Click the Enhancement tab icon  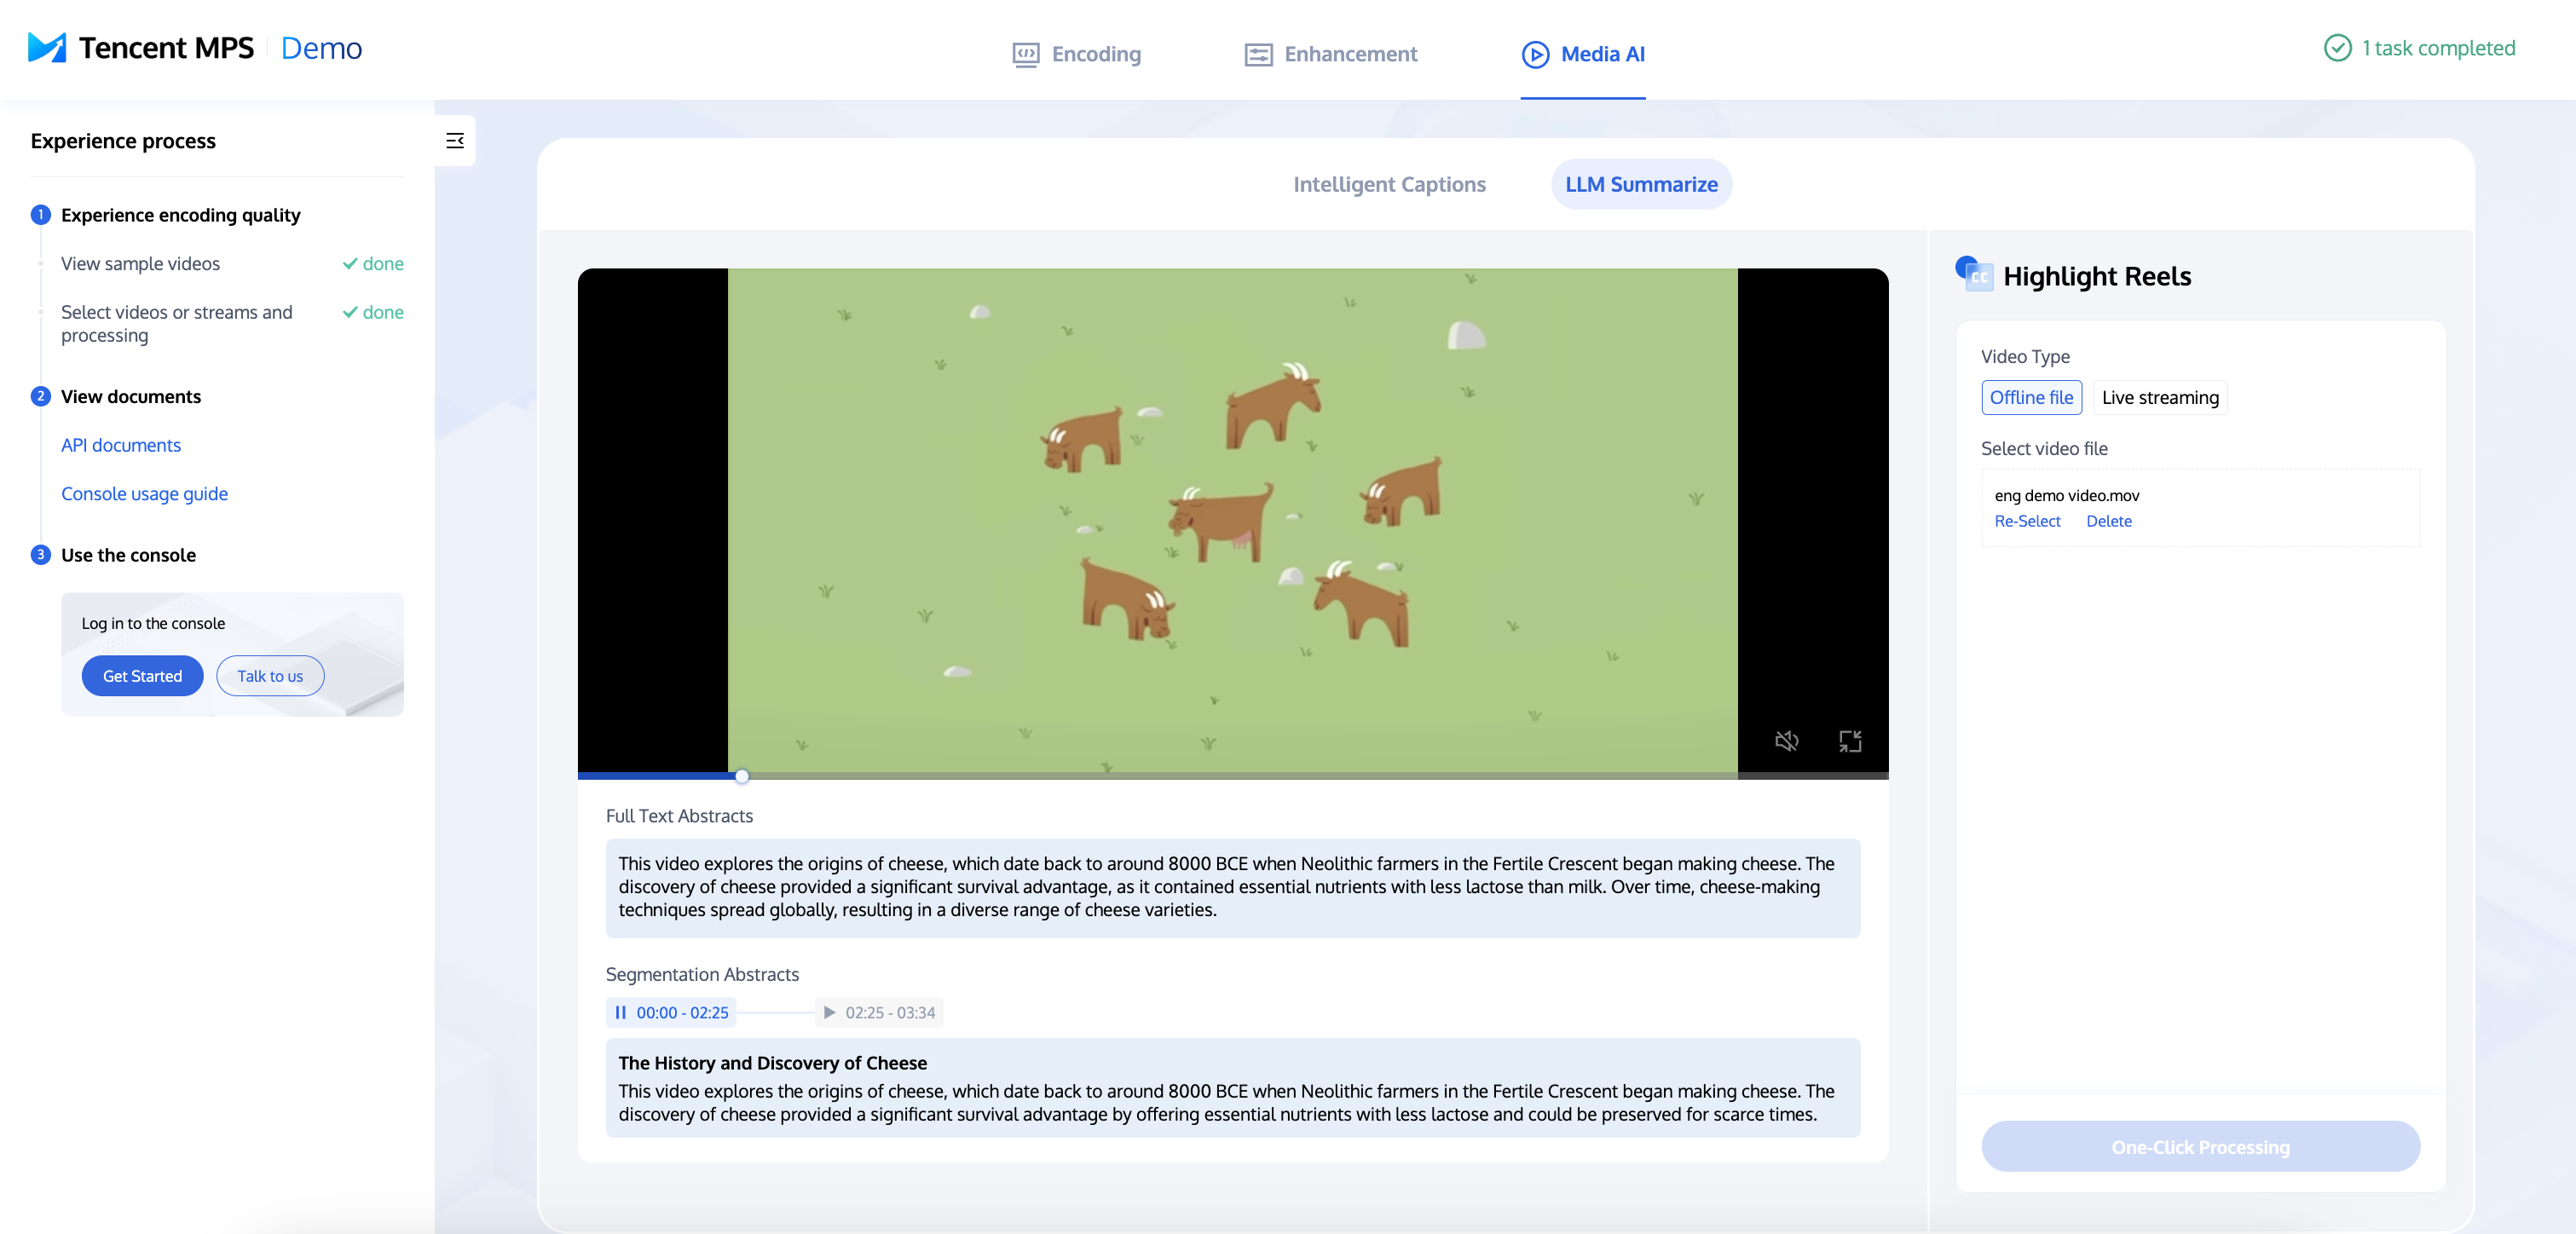click(1258, 54)
